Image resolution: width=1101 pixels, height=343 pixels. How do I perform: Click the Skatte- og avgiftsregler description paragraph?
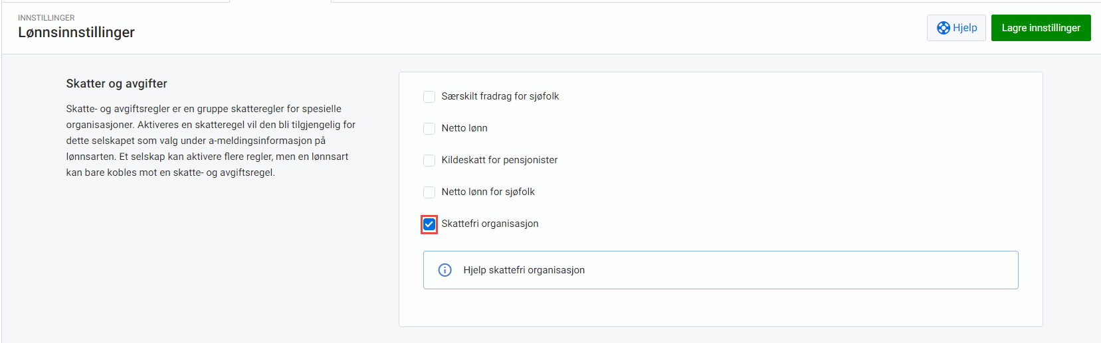[x=211, y=141]
